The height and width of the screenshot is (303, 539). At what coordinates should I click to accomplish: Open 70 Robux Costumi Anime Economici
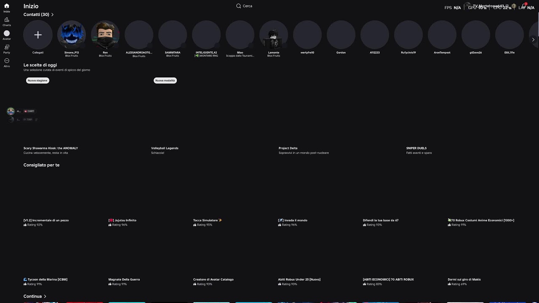click(481, 220)
